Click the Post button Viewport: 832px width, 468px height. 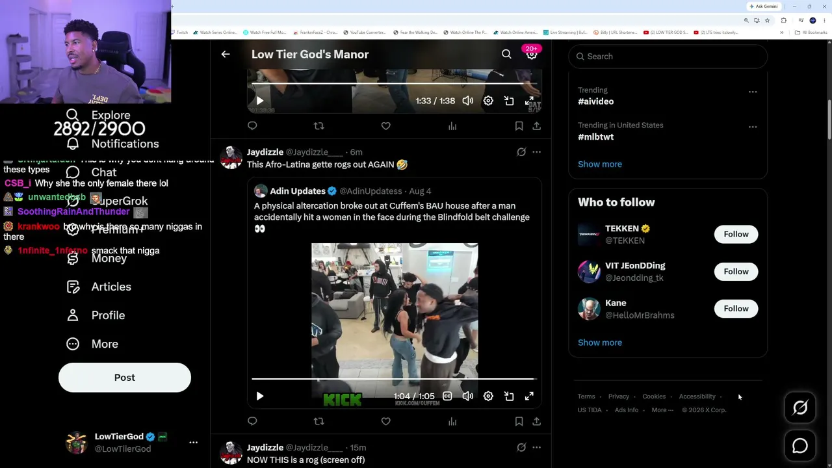[125, 378]
